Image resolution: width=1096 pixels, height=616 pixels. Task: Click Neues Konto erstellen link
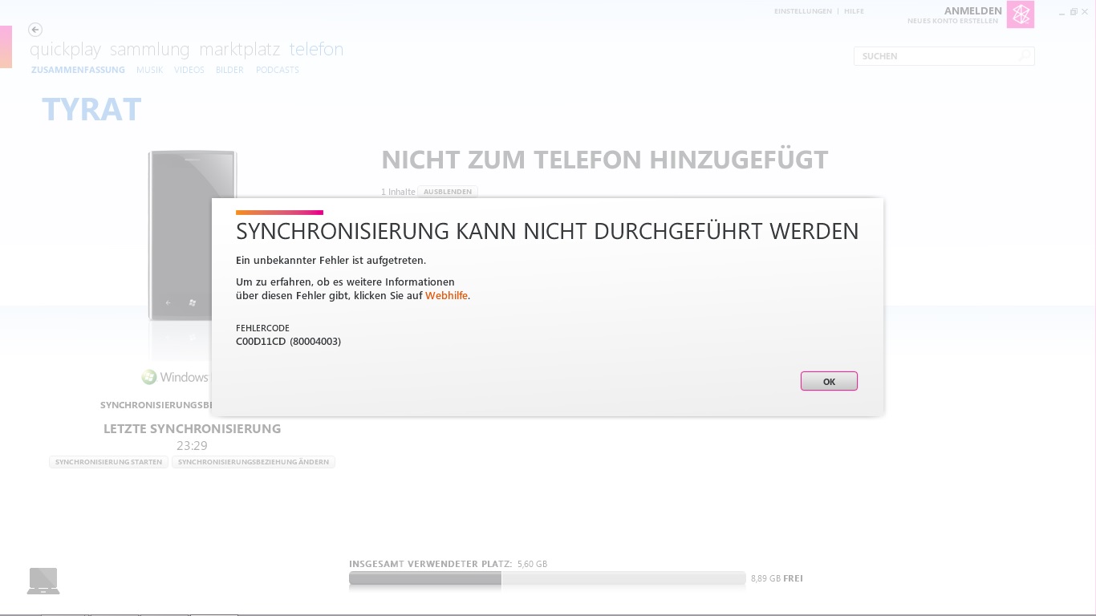tap(953, 21)
